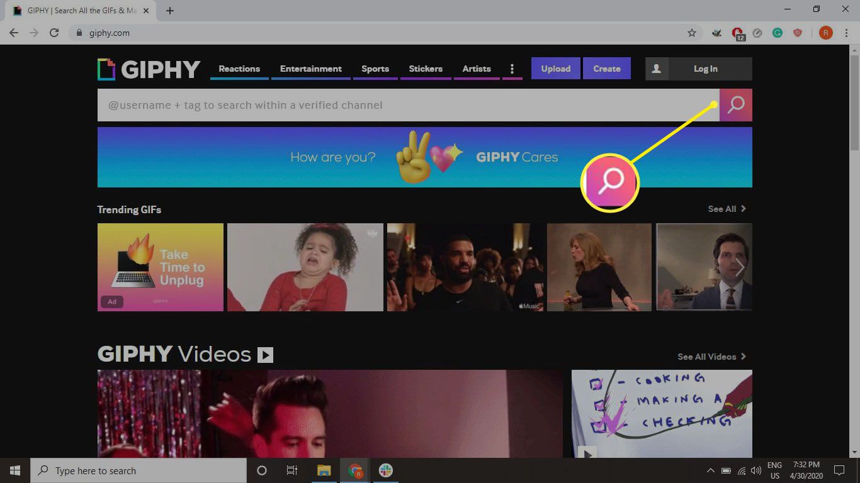Screen dimensions: 860x483
Task: Open the GIPHY home logo
Action: 149,69
